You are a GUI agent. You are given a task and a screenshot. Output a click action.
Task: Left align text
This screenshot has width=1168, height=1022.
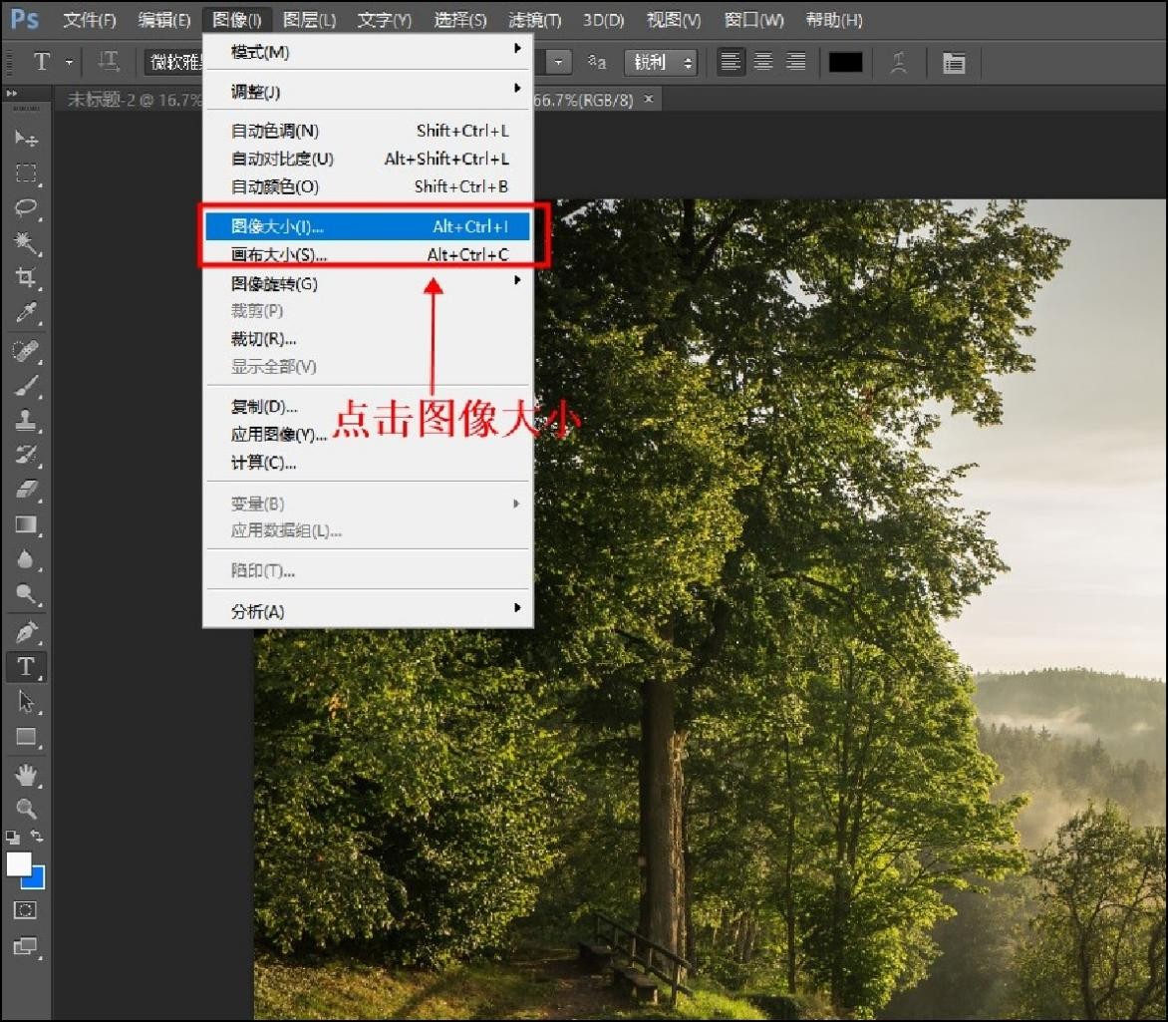click(730, 62)
